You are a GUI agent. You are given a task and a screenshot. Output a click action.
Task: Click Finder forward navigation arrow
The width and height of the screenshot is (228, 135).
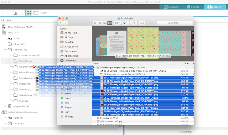pyautogui.click(x=66, y=23)
